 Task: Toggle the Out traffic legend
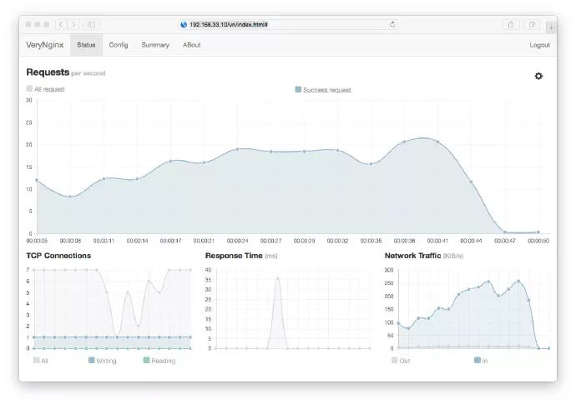tap(400, 361)
